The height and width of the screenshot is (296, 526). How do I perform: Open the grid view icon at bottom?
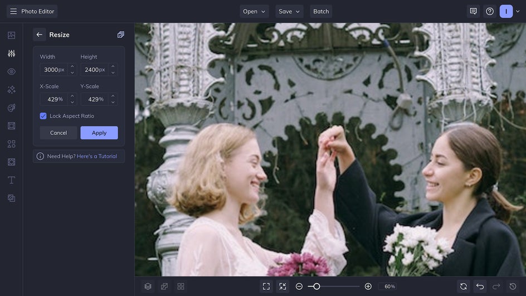(181, 287)
